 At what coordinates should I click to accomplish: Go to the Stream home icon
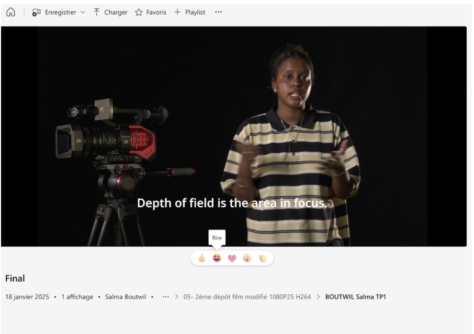10,12
